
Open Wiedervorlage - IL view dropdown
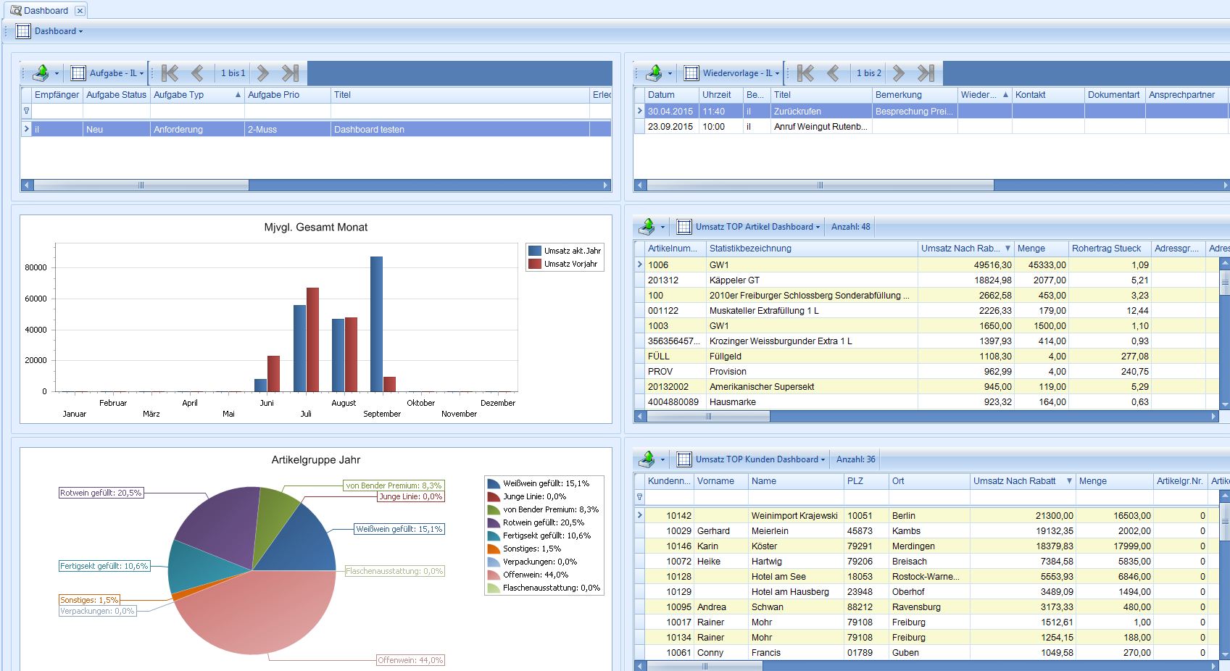pos(741,73)
